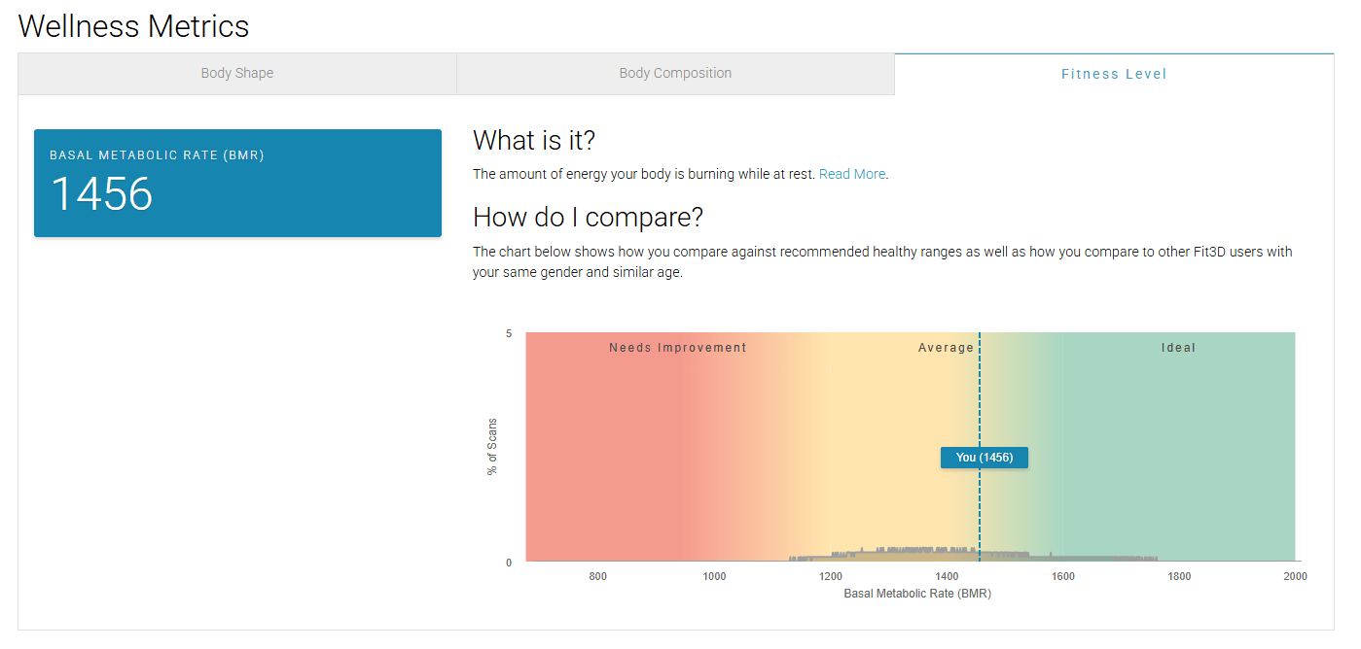The image size is (1361, 649).
Task: Click the 2000 x-axis tick label
Action: (x=1295, y=576)
